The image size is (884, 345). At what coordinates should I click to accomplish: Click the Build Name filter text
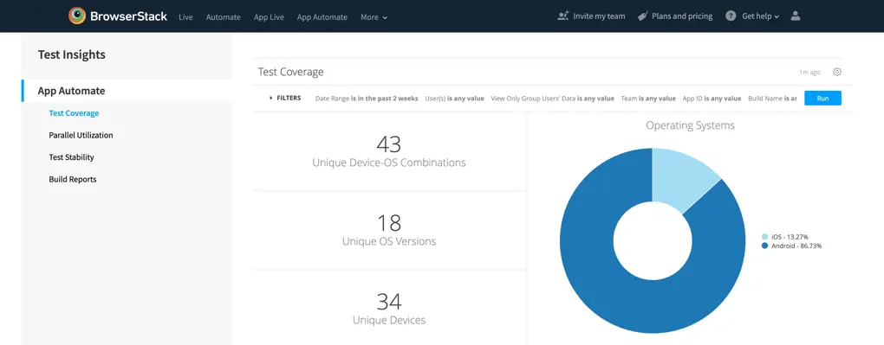coord(772,98)
